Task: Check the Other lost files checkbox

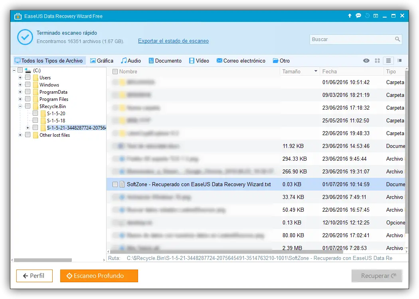Action: (x=28, y=135)
